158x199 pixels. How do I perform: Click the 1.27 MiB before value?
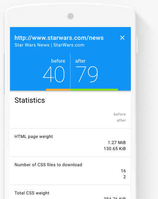click(x=117, y=143)
